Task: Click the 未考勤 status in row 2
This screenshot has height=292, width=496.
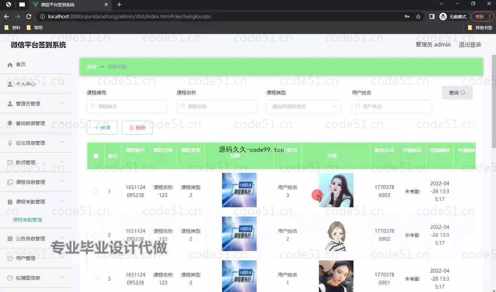Action: point(412,235)
